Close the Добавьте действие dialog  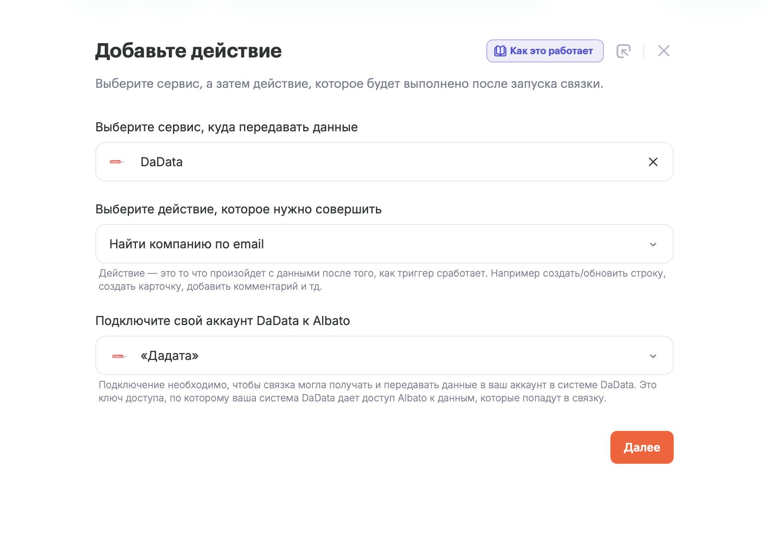(x=663, y=51)
